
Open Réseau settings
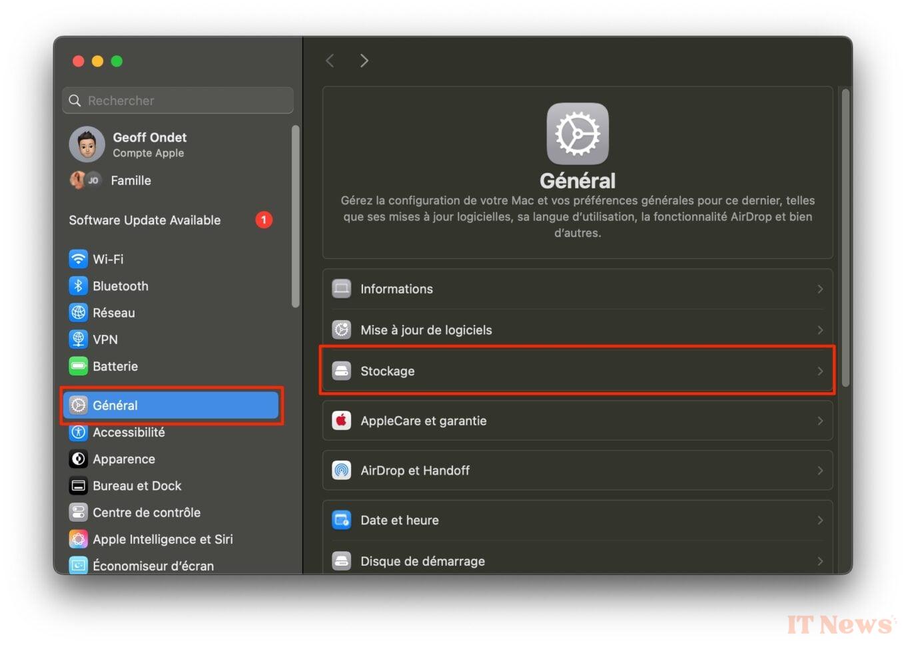coord(113,312)
